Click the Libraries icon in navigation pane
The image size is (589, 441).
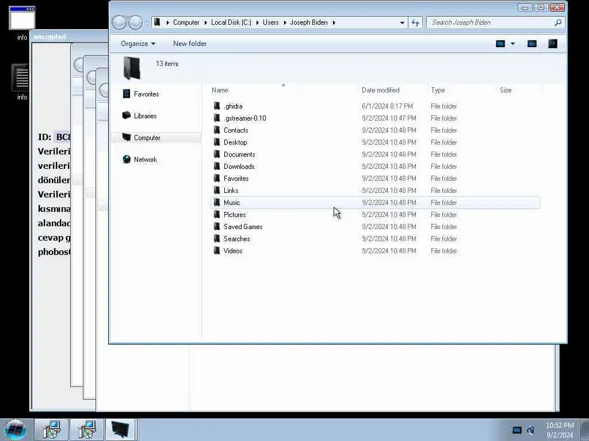[127, 115]
